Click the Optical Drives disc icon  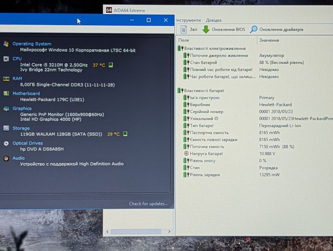6,143
